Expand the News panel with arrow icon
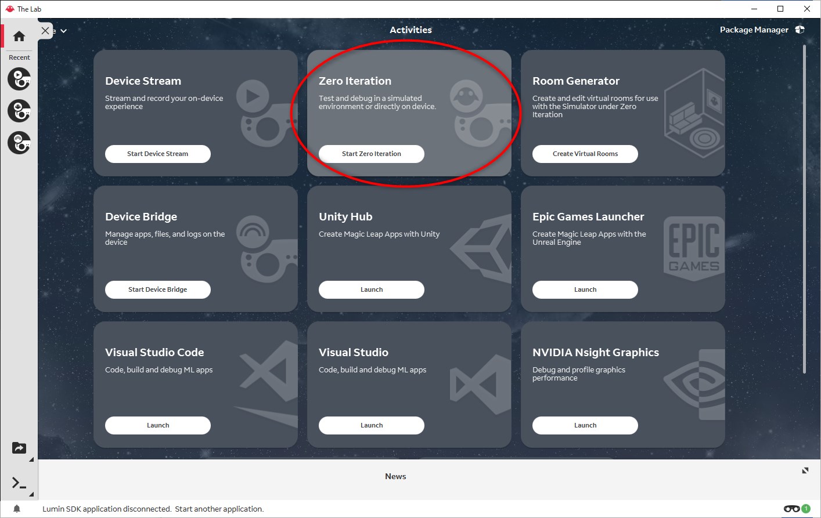The image size is (821, 518). pyautogui.click(x=805, y=470)
